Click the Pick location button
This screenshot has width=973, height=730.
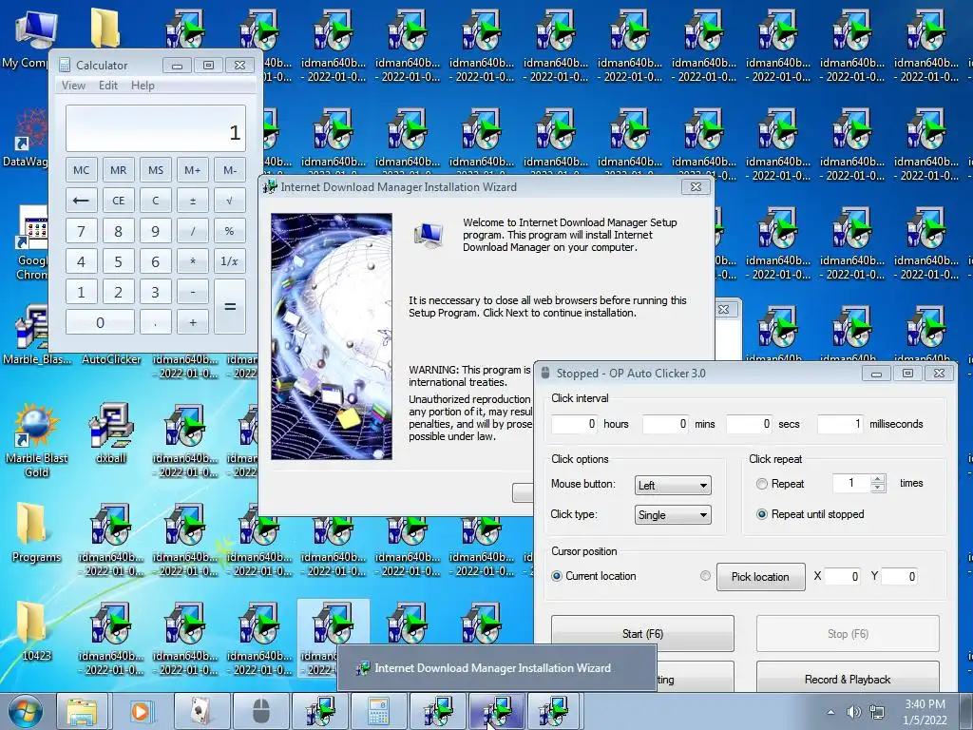tap(761, 577)
